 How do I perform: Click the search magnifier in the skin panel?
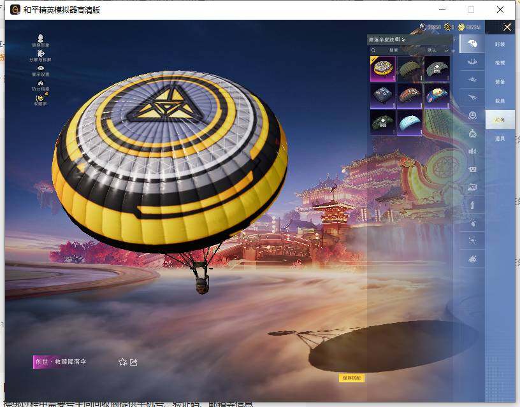pos(372,50)
